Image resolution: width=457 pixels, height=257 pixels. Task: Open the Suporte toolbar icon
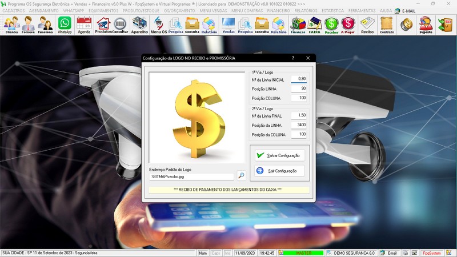coord(426,25)
